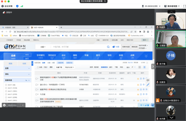This screenshot has height=121, width=186.
Task: Click the download icon for first result
Action: pos(138,78)
